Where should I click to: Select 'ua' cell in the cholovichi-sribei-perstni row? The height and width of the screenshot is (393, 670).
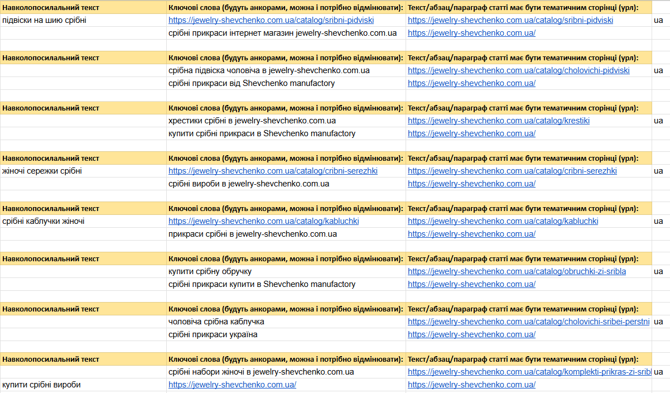coord(661,322)
